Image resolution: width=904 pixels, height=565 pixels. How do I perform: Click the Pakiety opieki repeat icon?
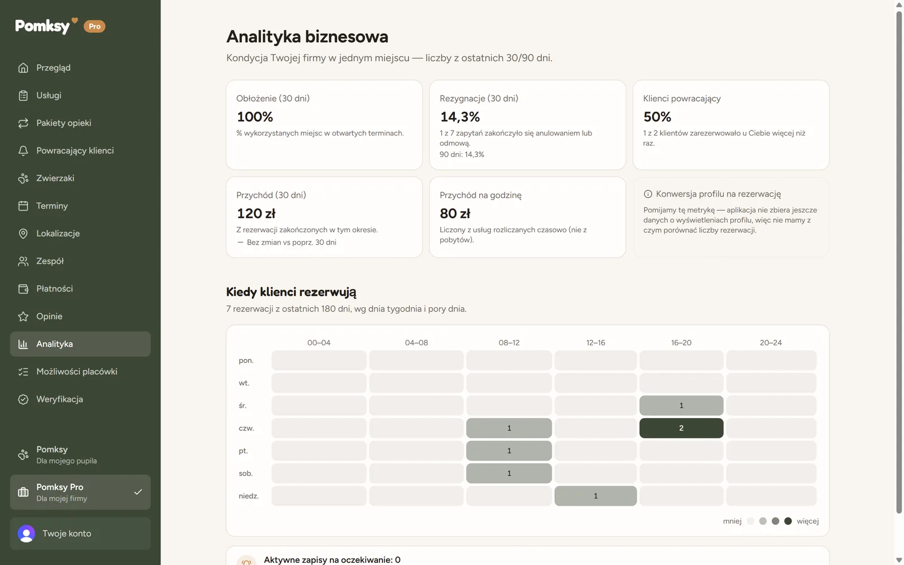pyautogui.click(x=23, y=123)
